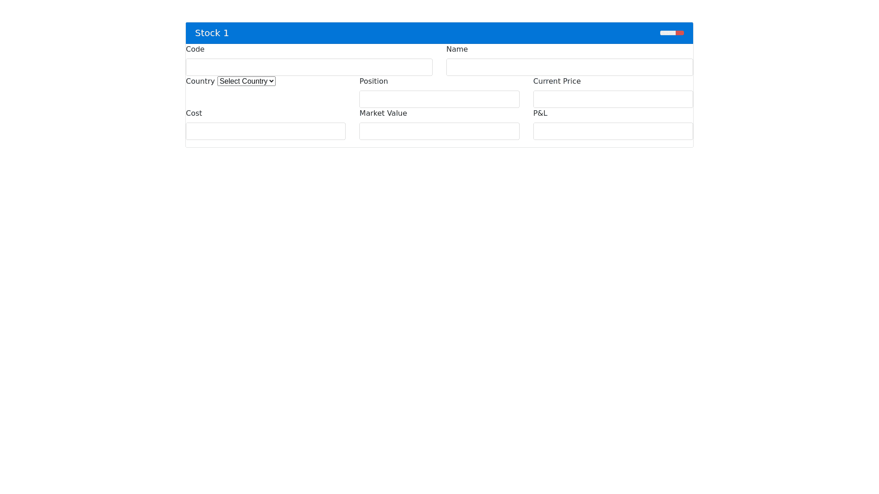Click the Position label text

click(374, 81)
